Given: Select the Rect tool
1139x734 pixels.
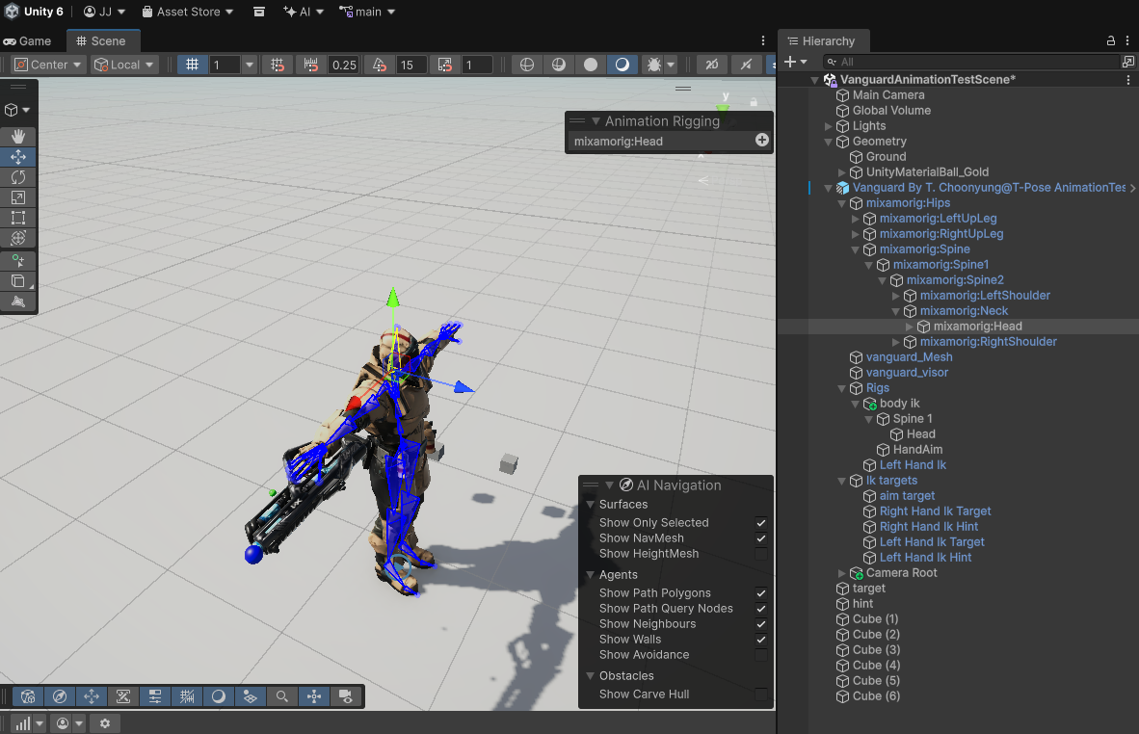Looking at the screenshot, I should pyautogui.click(x=18, y=217).
